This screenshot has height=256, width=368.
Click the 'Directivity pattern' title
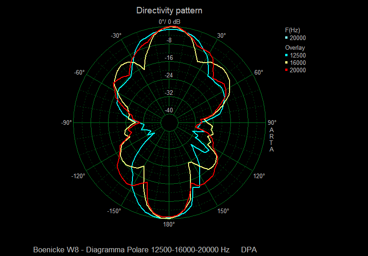point(169,11)
